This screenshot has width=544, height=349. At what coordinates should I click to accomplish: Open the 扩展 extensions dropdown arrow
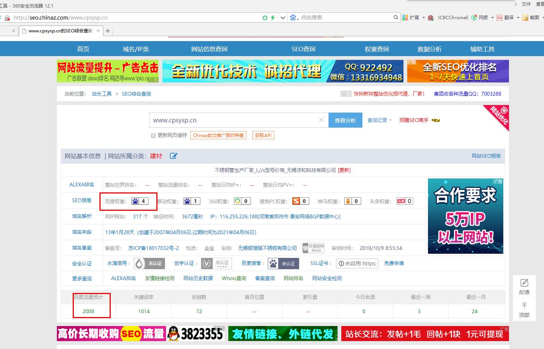coord(423,18)
